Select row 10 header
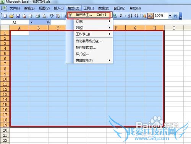The width and height of the screenshot is (191, 144). pyautogui.click(x=5, y=79)
